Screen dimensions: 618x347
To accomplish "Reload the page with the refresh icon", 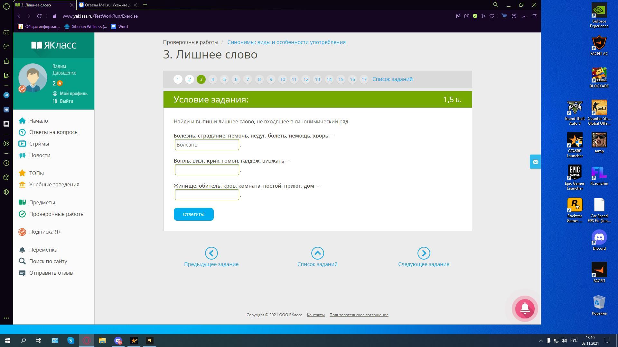I will point(39,16).
